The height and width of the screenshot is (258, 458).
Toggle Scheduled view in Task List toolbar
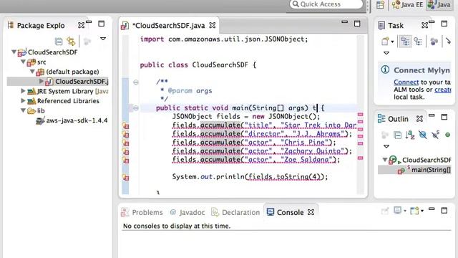pos(418,42)
